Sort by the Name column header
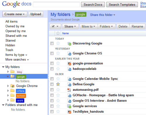The height and width of the screenshot is (115, 146). [65, 33]
